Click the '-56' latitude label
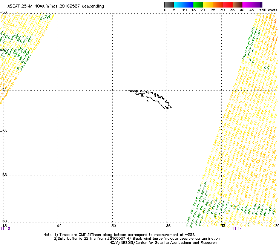This screenshot has height=245, width=279. (x=3, y=131)
